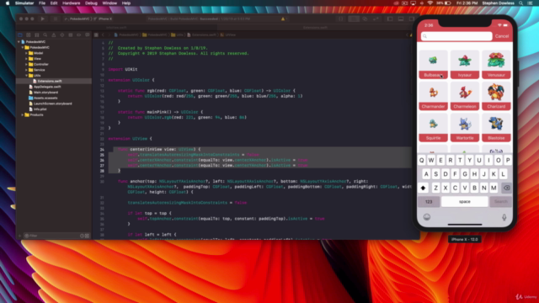Screen dimensions: 539x303
Task: Click the Xcode Run (play) button
Action: coord(43,19)
